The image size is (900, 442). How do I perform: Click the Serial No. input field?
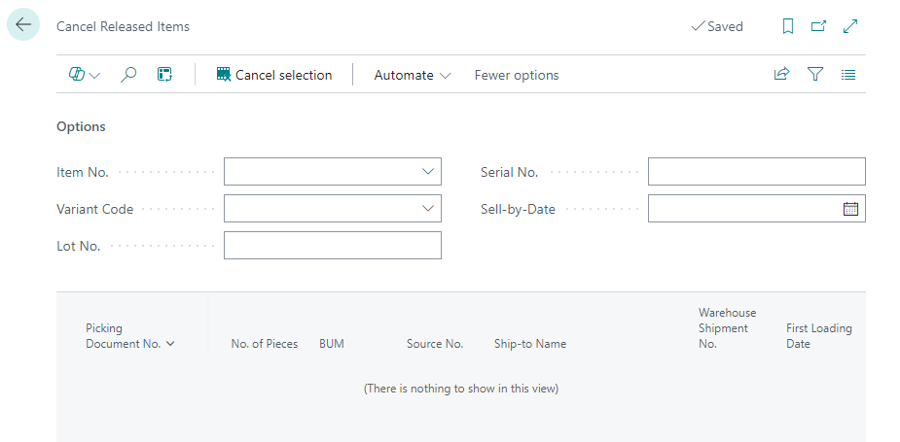[x=756, y=172]
